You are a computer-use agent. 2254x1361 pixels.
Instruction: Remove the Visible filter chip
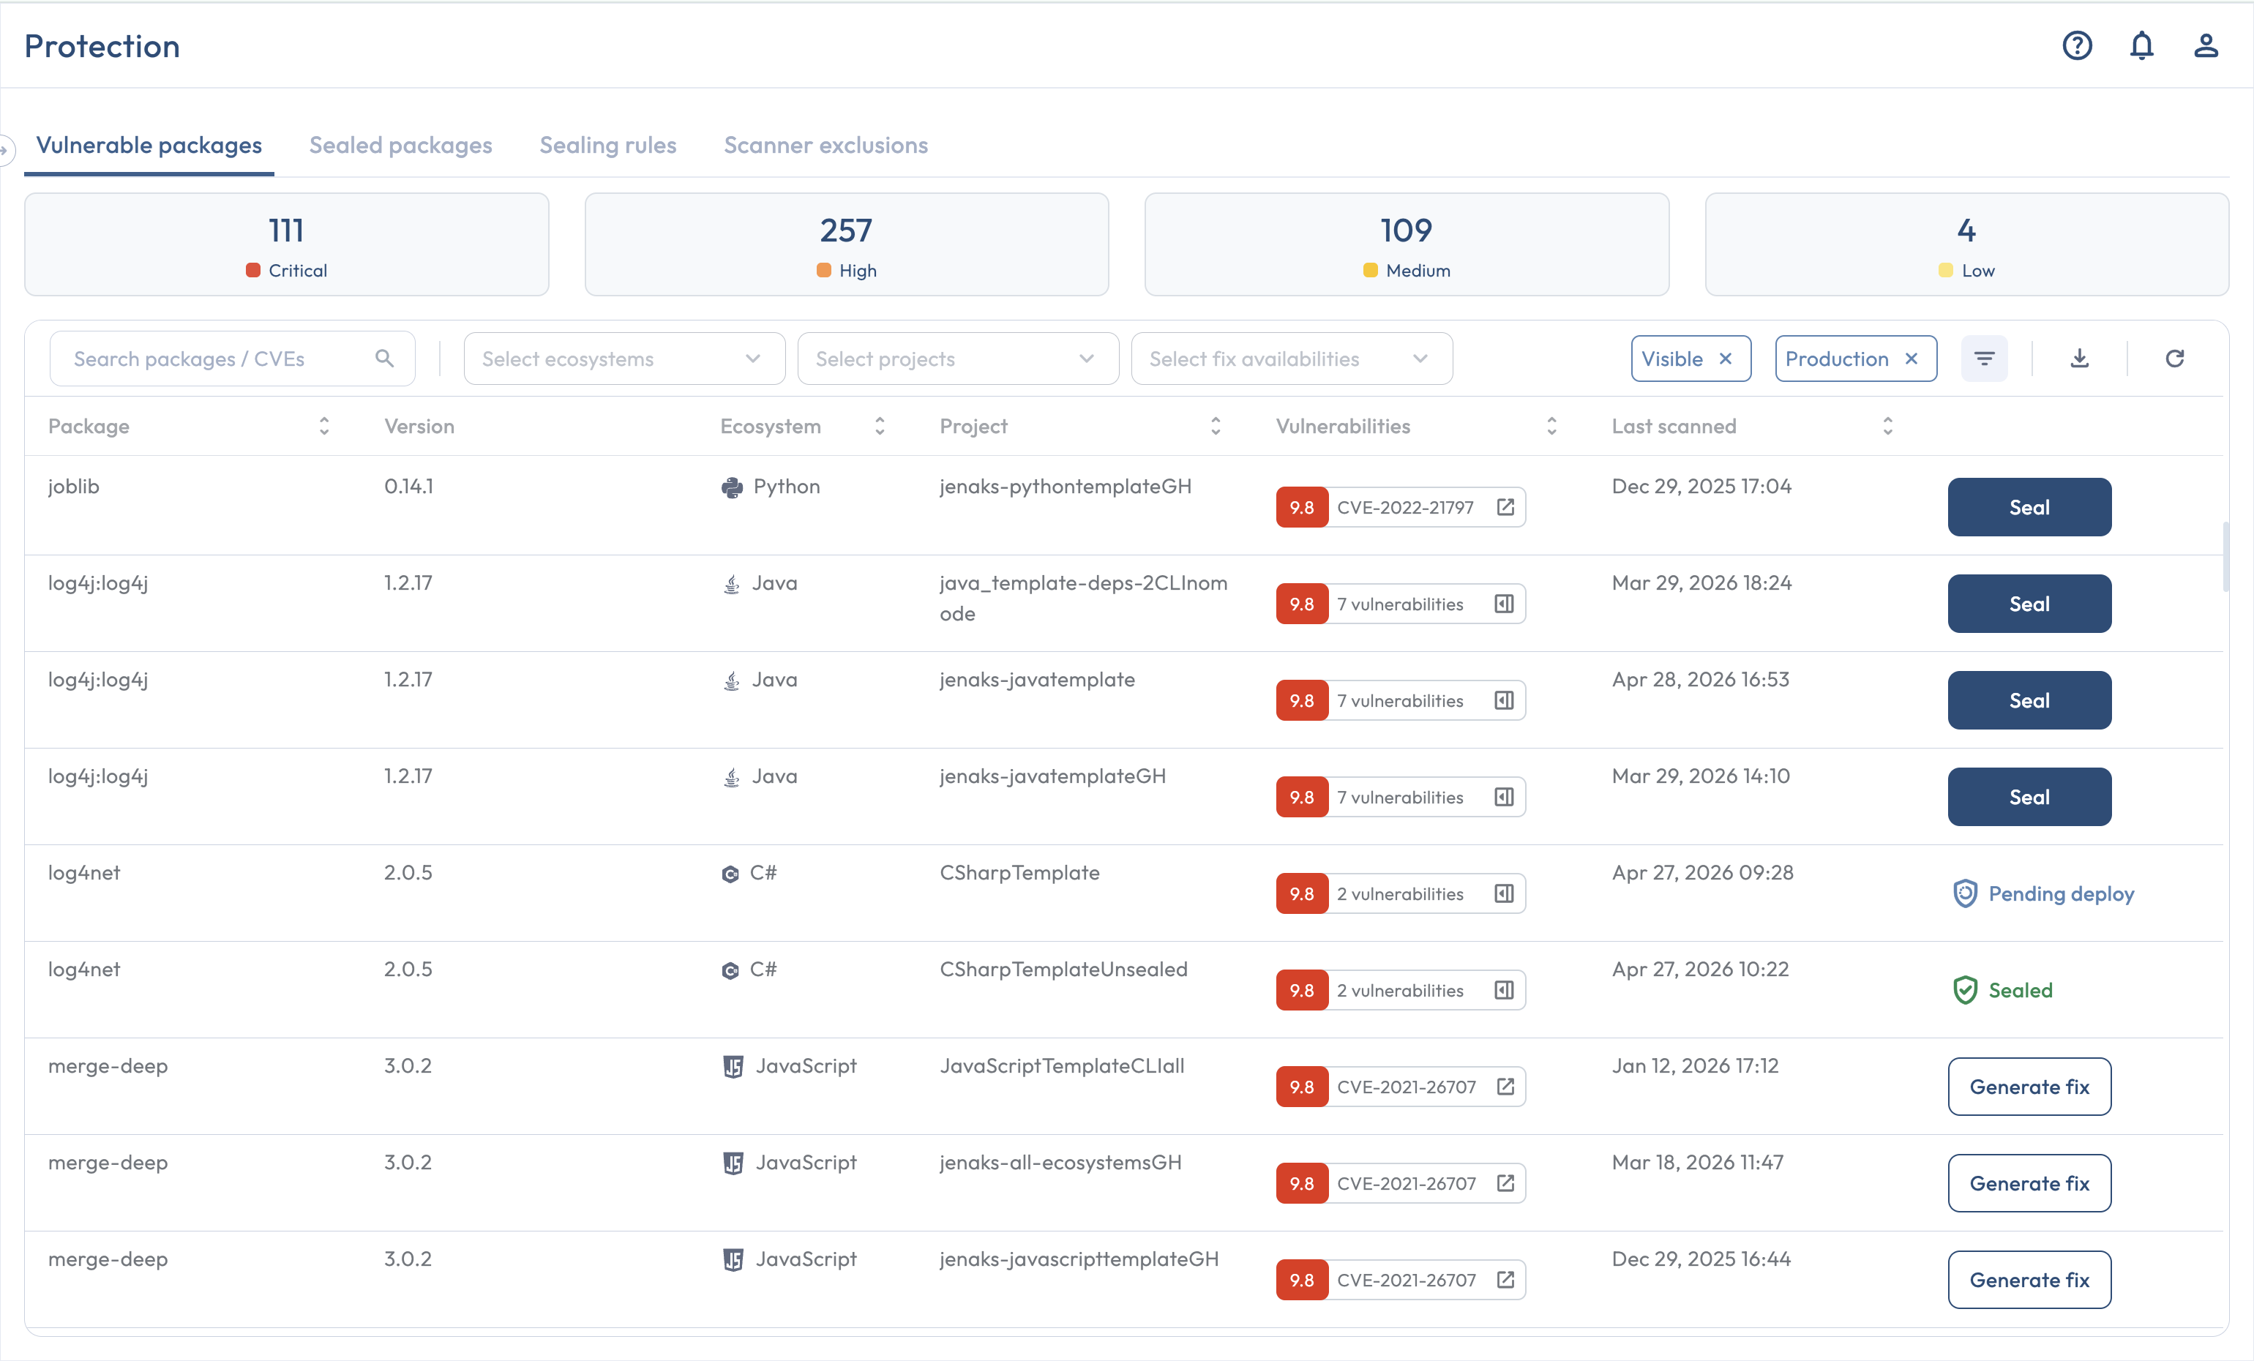tap(1726, 359)
